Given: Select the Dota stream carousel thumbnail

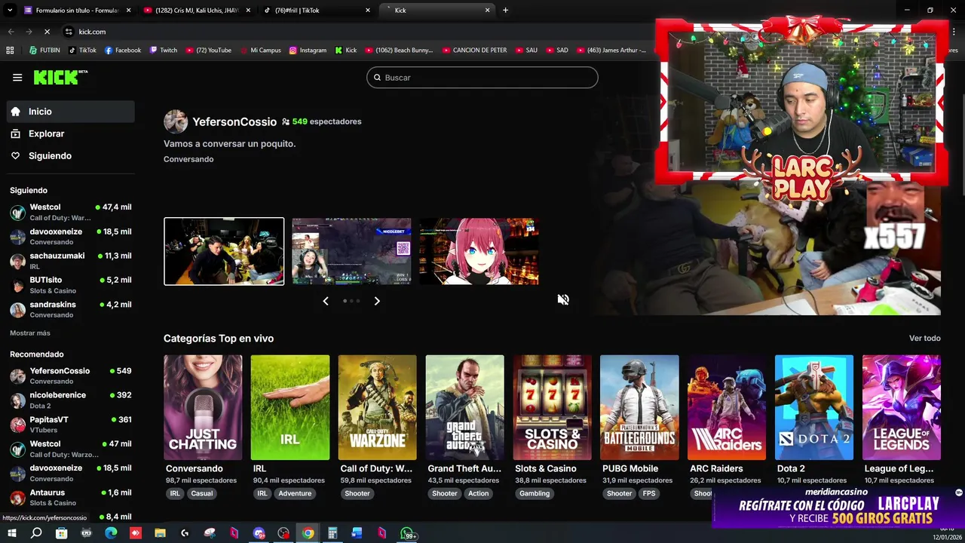Looking at the screenshot, I should [x=351, y=251].
